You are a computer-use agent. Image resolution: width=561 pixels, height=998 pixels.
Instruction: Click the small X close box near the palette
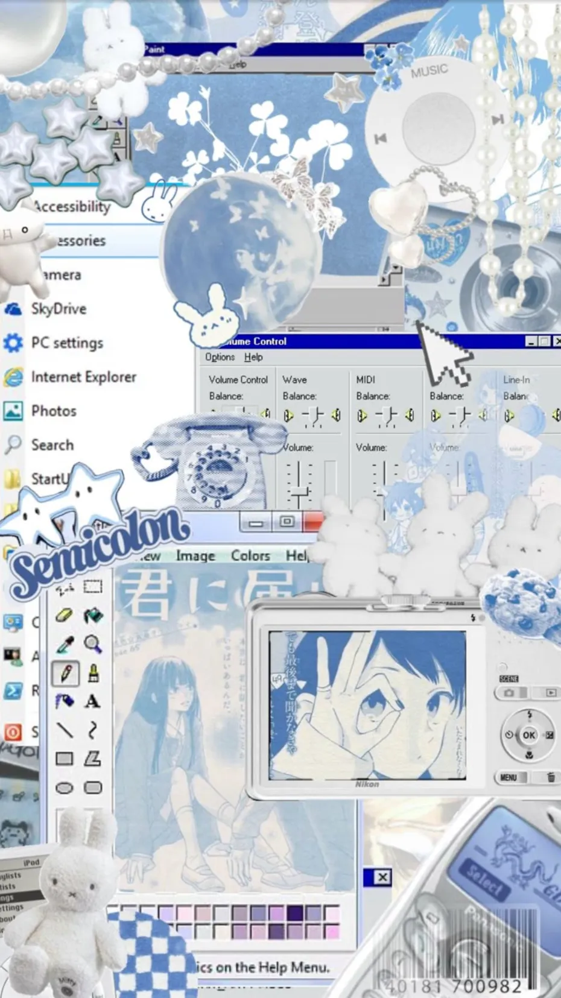pyautogui.click(x=382, y=877)
